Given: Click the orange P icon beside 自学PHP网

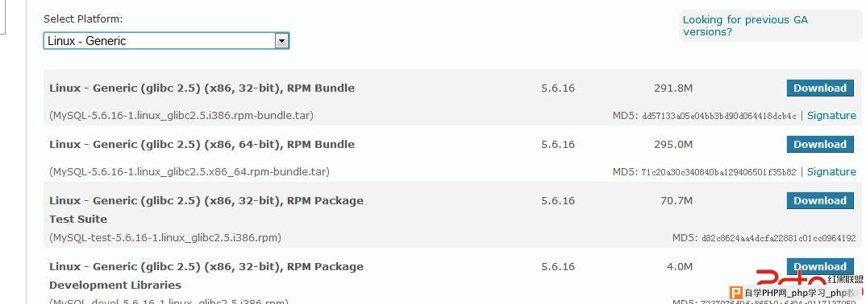Looking at the screenshot, I should click(x=735, y=294).
